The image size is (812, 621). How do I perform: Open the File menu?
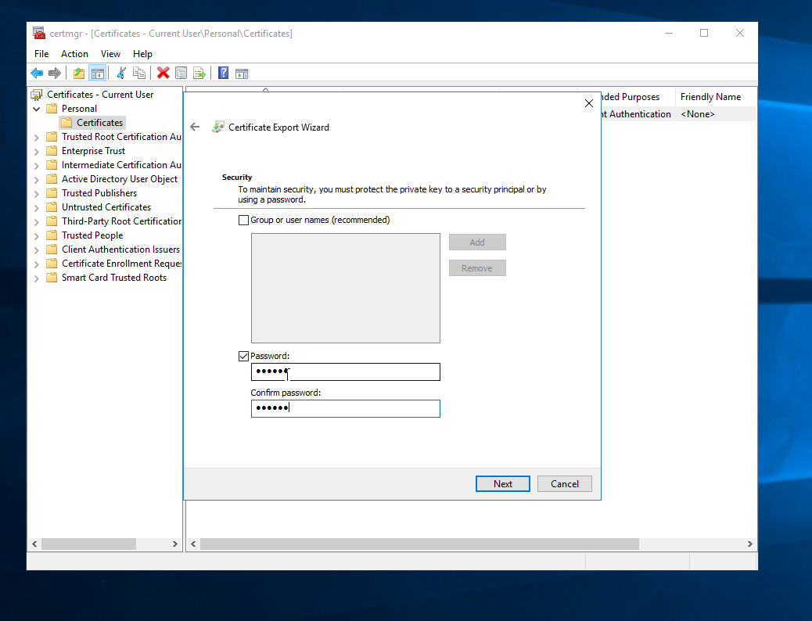point(41,54)
